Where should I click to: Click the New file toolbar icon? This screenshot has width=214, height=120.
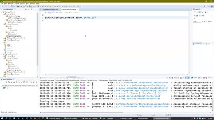coord(2,6)
